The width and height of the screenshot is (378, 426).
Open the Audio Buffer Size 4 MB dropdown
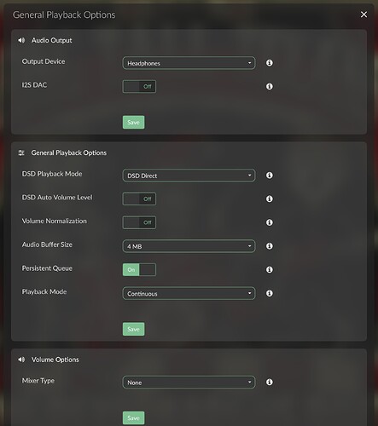pos(189,246)
